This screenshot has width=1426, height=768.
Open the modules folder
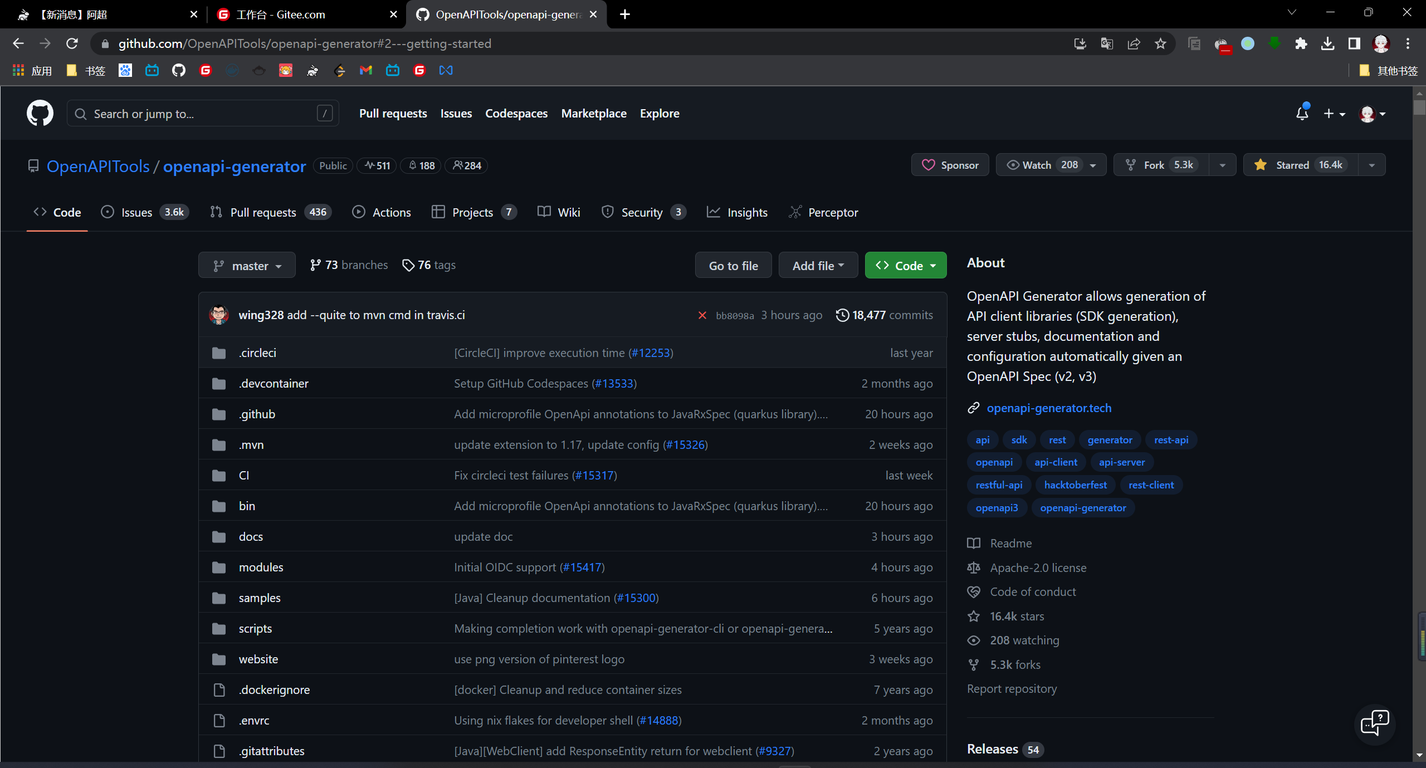tap(261, 567)
